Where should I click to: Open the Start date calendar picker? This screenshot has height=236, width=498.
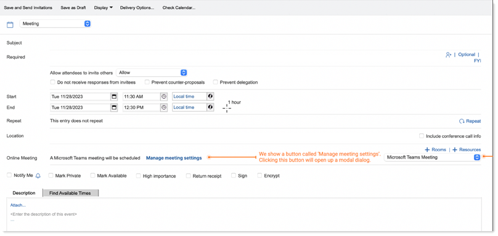click(x=115, y=96)
